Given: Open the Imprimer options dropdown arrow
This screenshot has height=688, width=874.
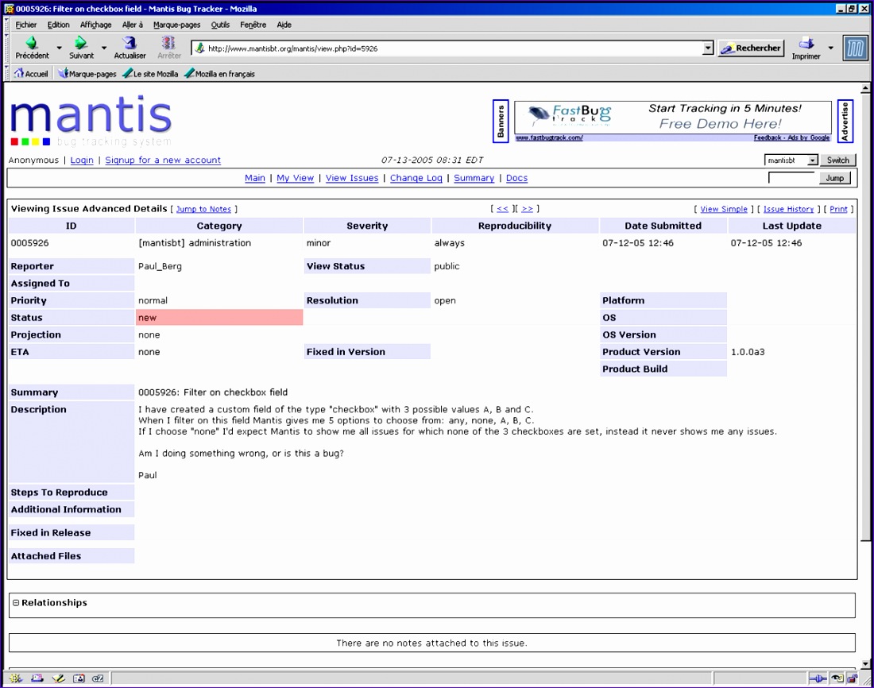Looking at the screenshot, I should [830, 48].
